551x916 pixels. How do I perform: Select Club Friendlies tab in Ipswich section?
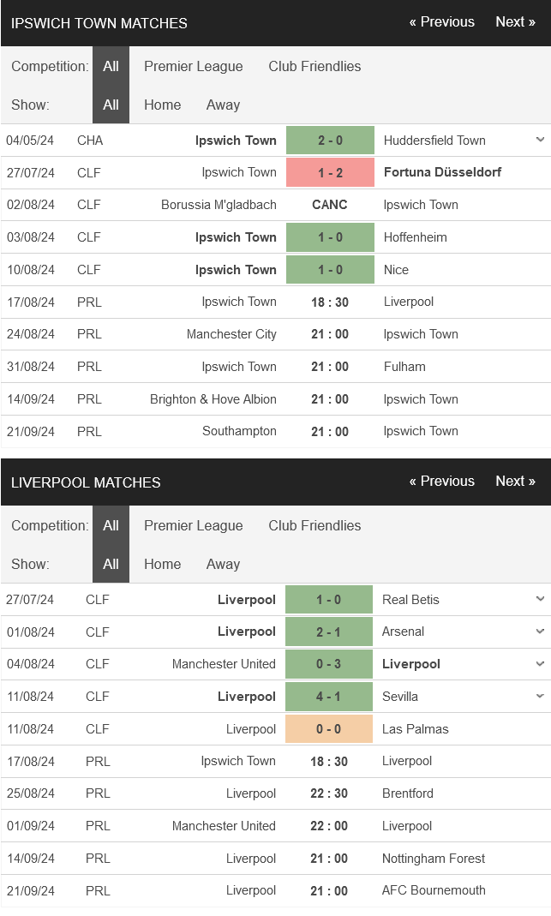[314, 66]
